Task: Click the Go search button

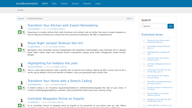Action: tap(171, 26)
